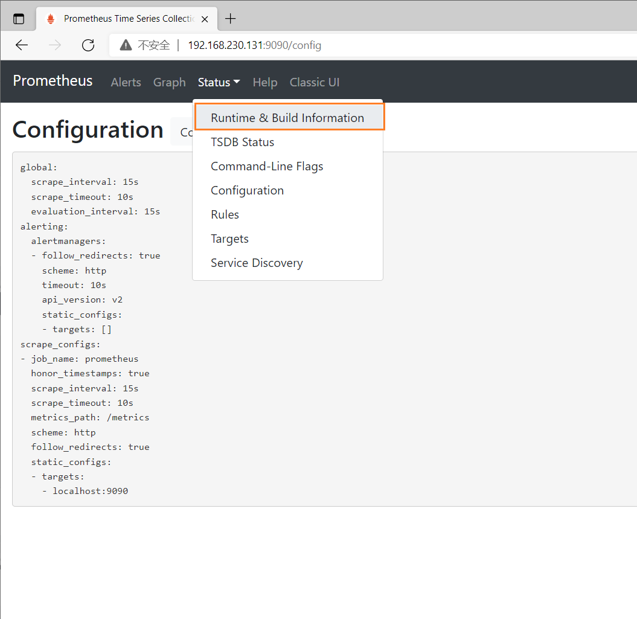Click 'api_version: v2' config line
This screenshot has width=637, height=619.
tap(82, 300)
